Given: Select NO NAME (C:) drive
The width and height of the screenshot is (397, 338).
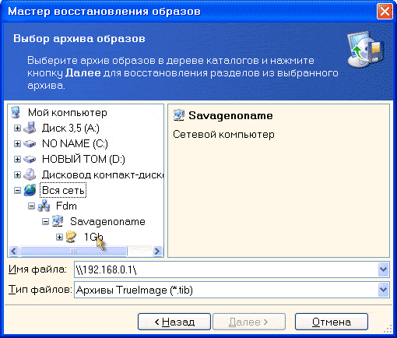Looking at the screenshot, I should (75, 143).
